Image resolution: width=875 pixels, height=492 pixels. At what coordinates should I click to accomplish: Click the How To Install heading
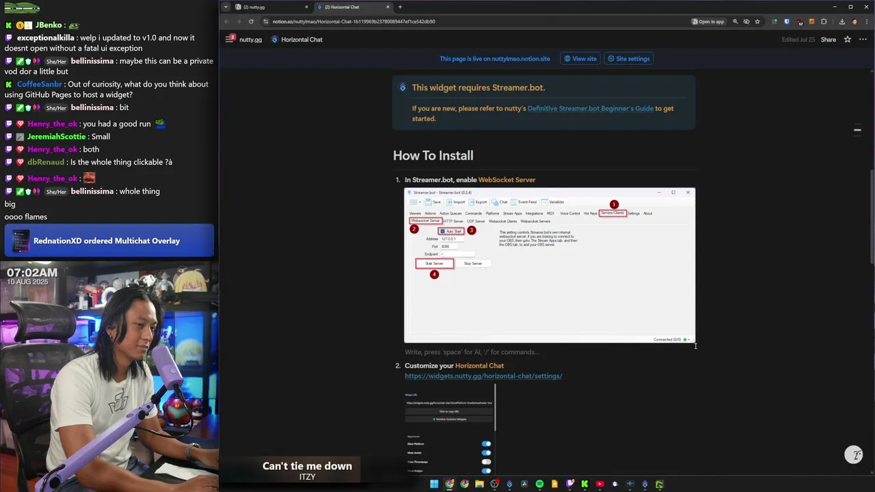tap(433, 156)
